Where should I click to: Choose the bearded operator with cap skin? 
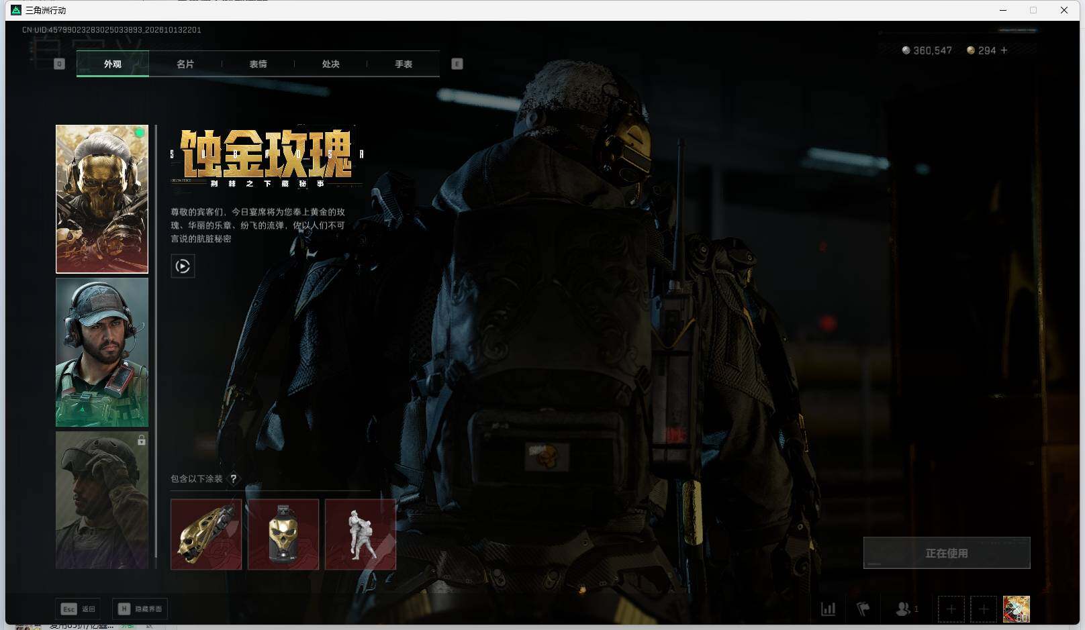click(102, 352)
